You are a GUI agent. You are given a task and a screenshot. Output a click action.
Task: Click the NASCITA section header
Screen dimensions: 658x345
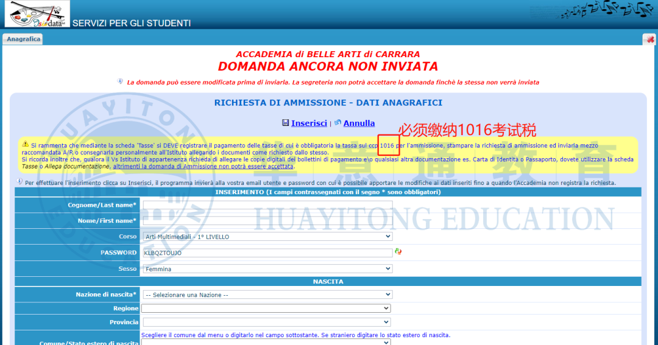point(328,281)
